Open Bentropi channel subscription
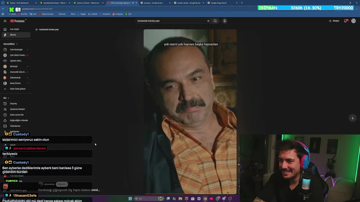This screenshot has height=202, width=360. click(x=16, y=66)
